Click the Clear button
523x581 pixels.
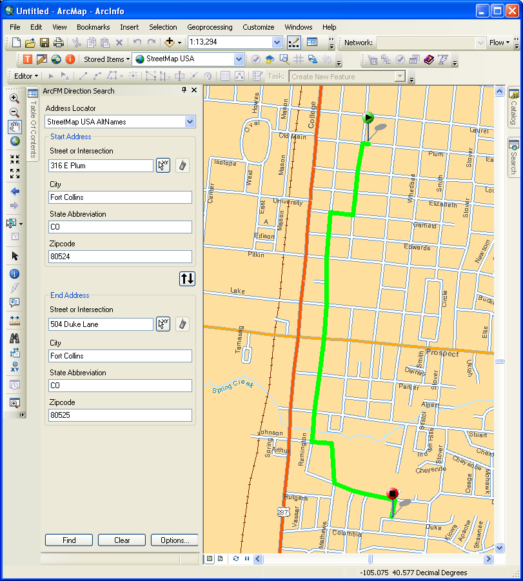tap(122, 540)
